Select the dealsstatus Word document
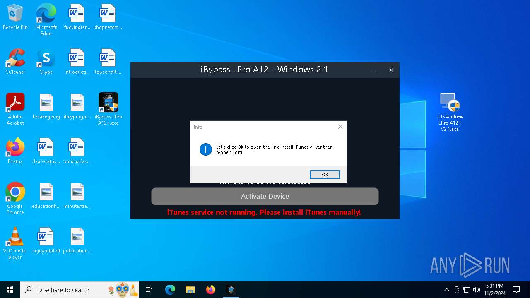 [x=46, y=151]
